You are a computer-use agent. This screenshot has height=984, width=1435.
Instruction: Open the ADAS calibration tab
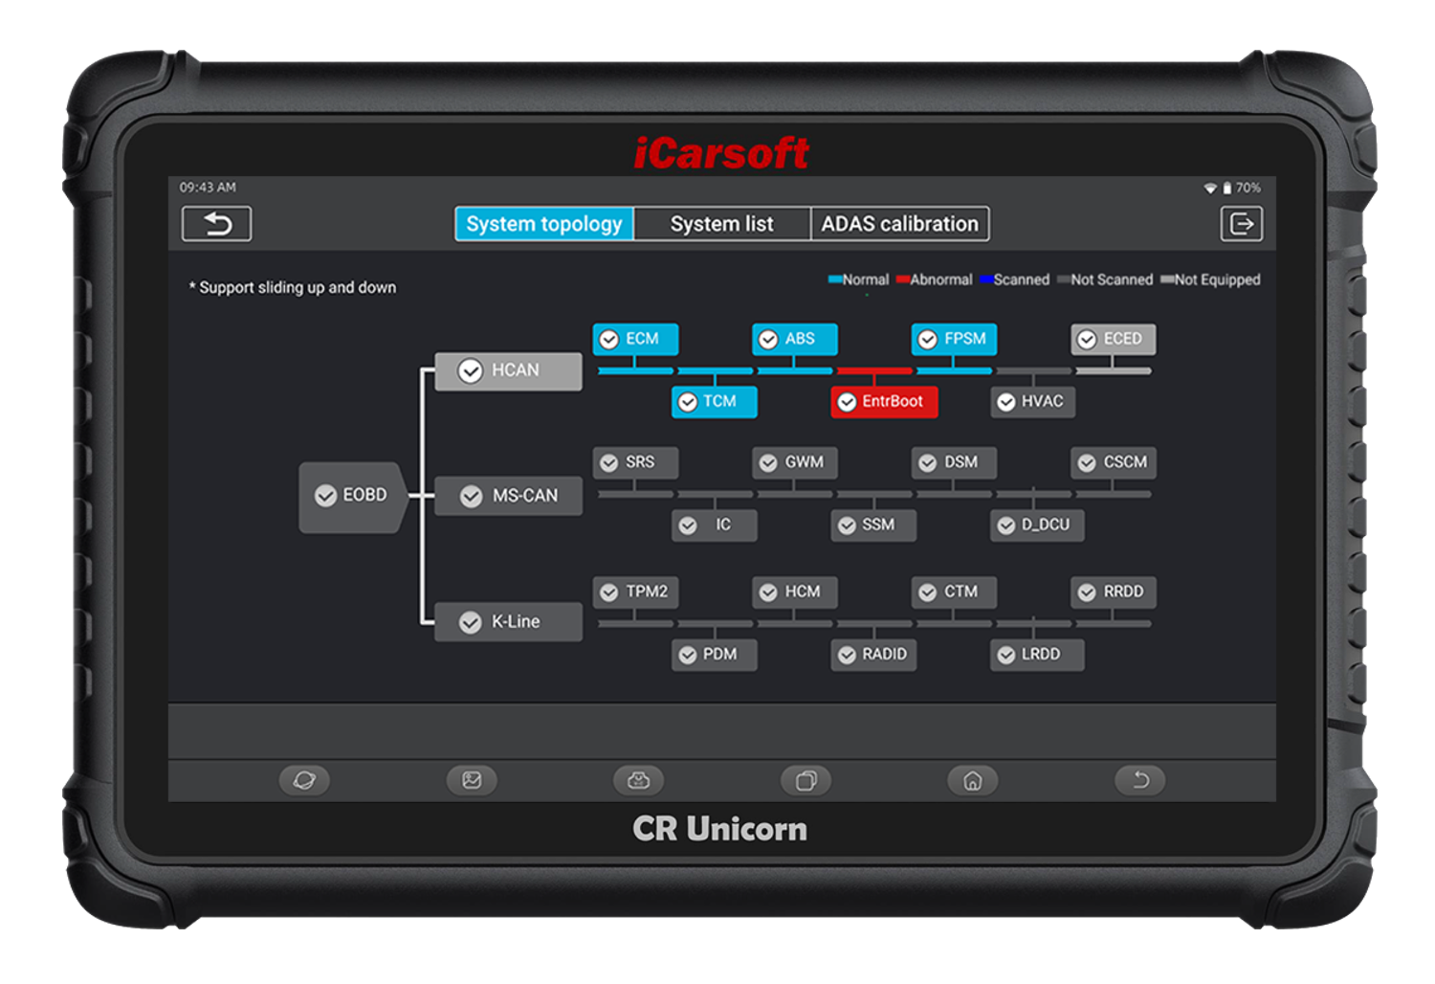pos(899,224)
